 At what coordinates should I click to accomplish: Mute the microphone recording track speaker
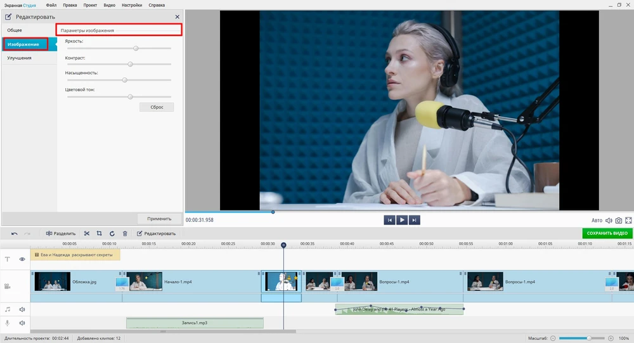(22, 323)
